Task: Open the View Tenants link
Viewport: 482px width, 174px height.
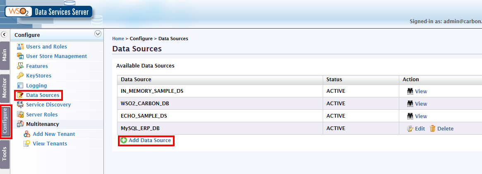Action: coord(50,143)
